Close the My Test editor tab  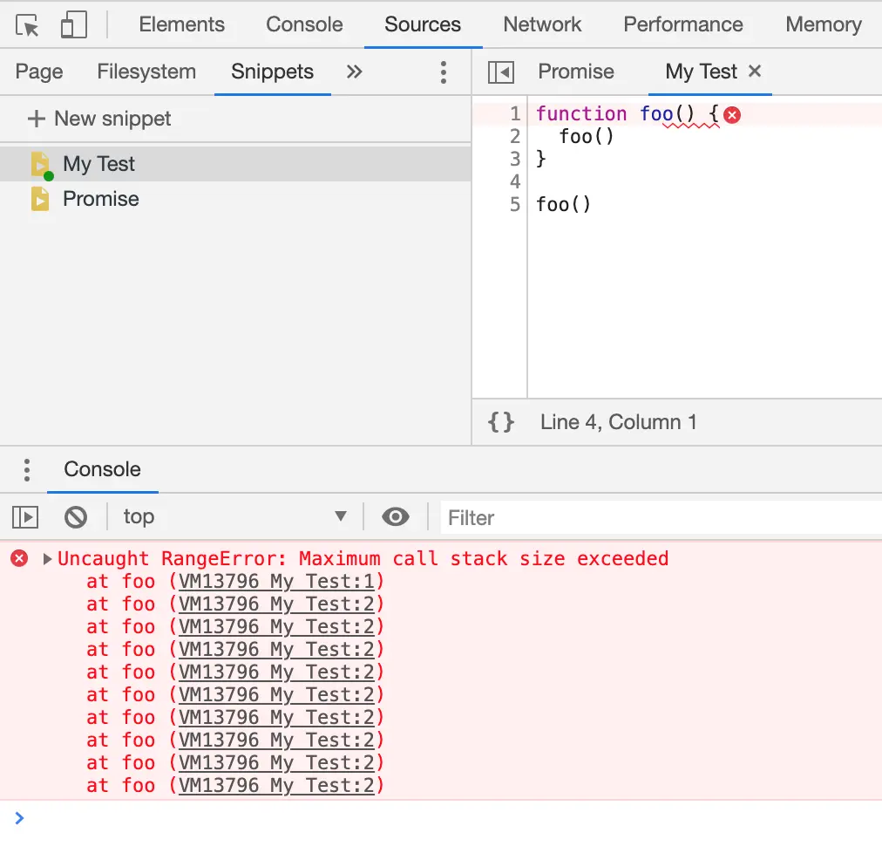(x=755, y=71)
